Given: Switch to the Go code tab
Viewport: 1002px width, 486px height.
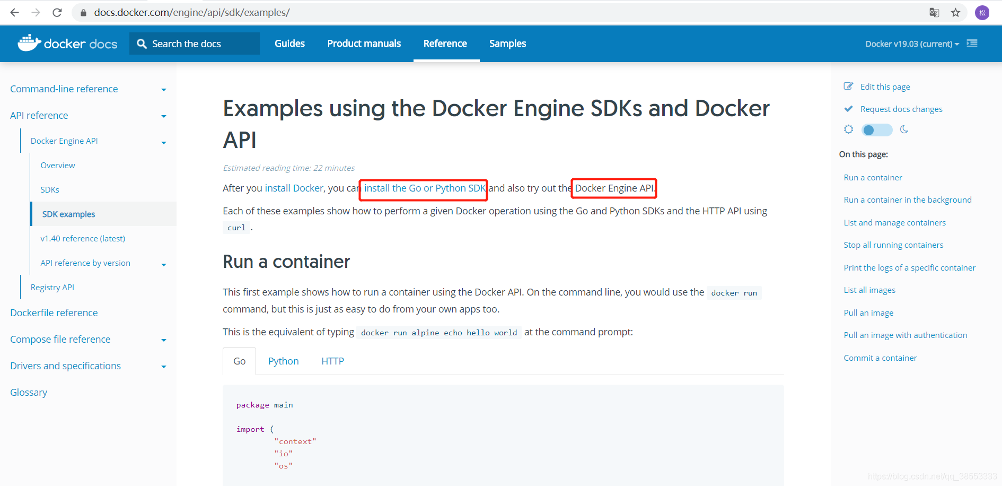Looking at the screenshot, I should pyautogui.click(x=239, y=361).
